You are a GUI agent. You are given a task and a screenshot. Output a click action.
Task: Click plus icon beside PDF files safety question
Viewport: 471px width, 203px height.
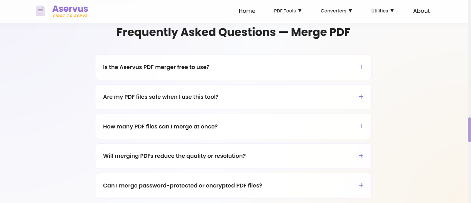pos(361,97)
